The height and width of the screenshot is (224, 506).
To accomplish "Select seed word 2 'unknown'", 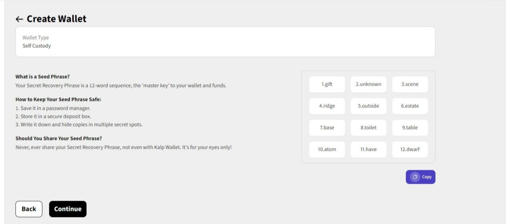I will pos(368,84).
